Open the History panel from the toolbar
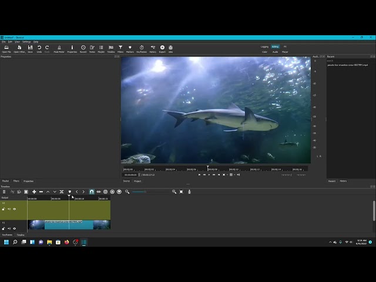The height and width of the screenshot is (282, 376). tap(153, 49)
